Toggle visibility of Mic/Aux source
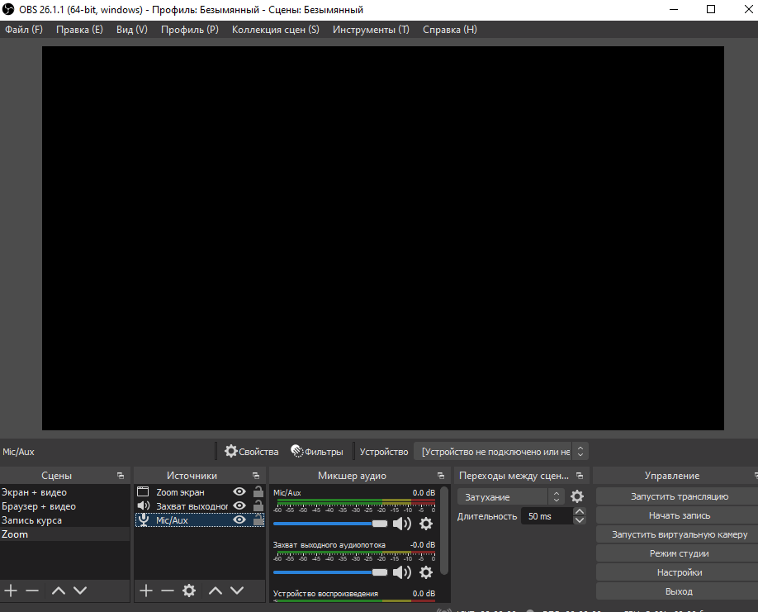 pos(239,520)
